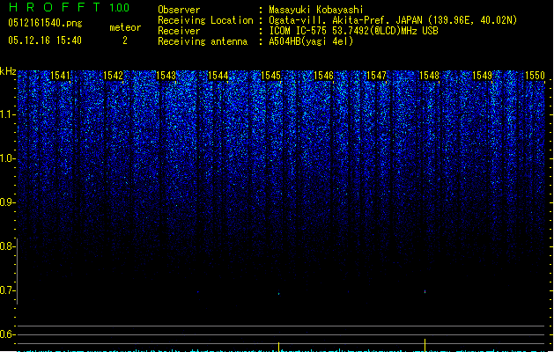Click the yellow power spike below 1545
Viewport: 554px width, 352px height.
[x=278, y=345]
